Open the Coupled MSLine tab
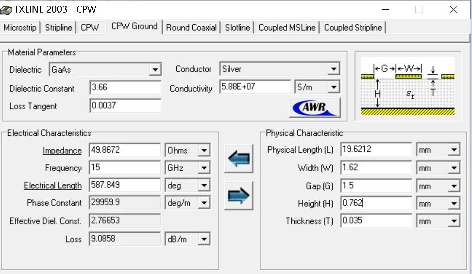Viewport: 472px width, 274px height. coord(287,28)
